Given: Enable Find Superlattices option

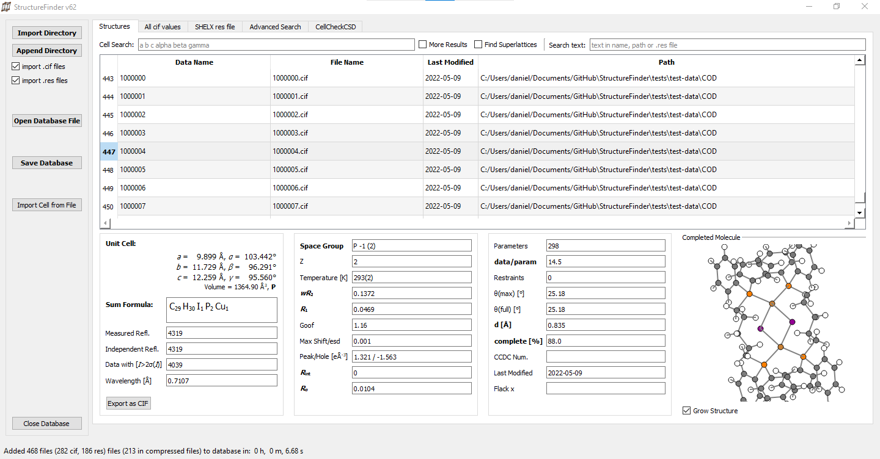Looking at the screenshot, I should pos(479,45).
